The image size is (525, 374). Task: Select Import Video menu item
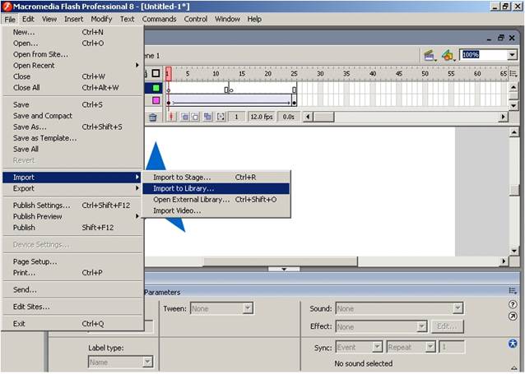[216, 210]
